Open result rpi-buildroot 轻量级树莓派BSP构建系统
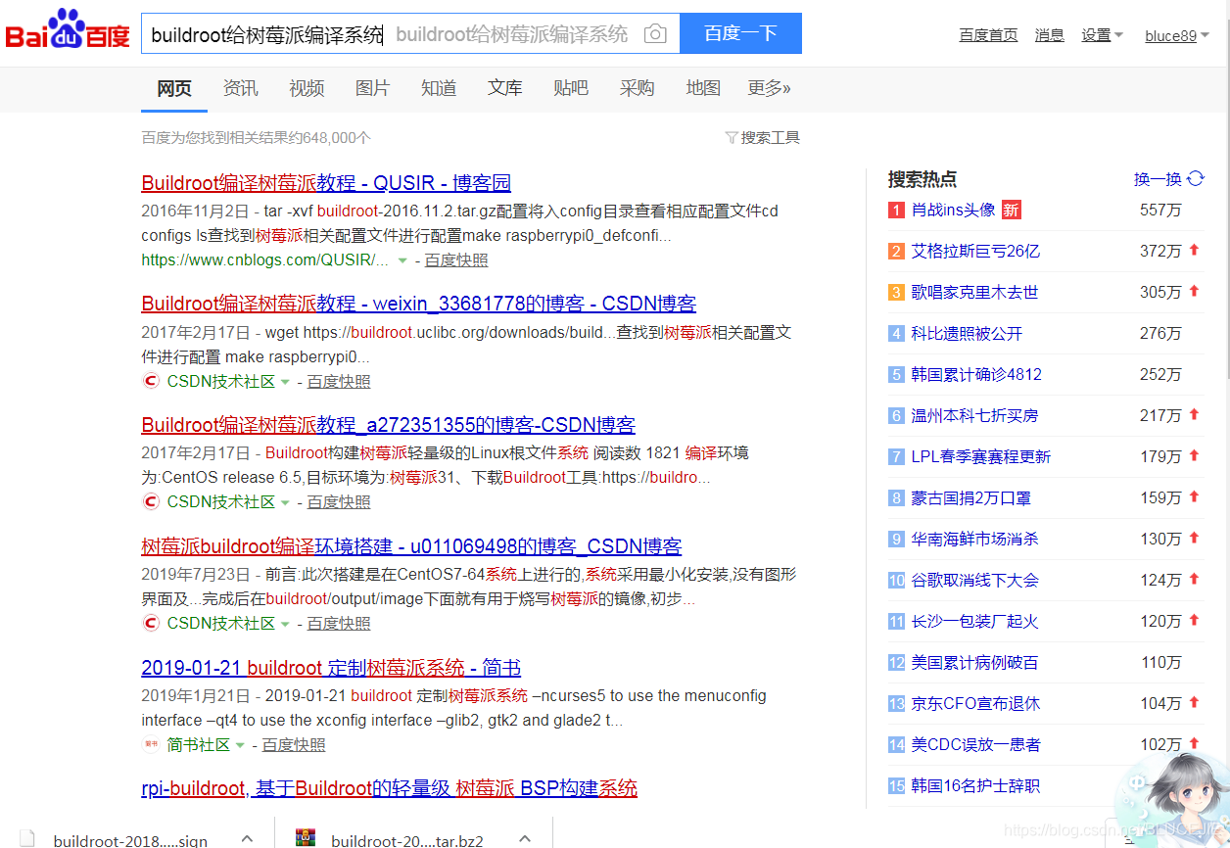 coord(390,788)
